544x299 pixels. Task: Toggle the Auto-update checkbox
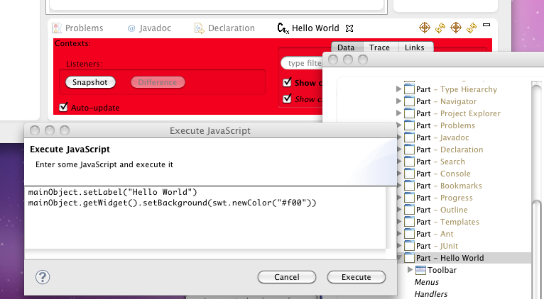pos(64,108)
